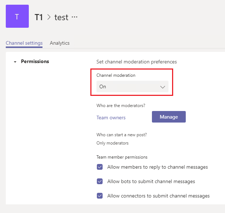Open the more options ellipsis next to test

click(75, 17)
